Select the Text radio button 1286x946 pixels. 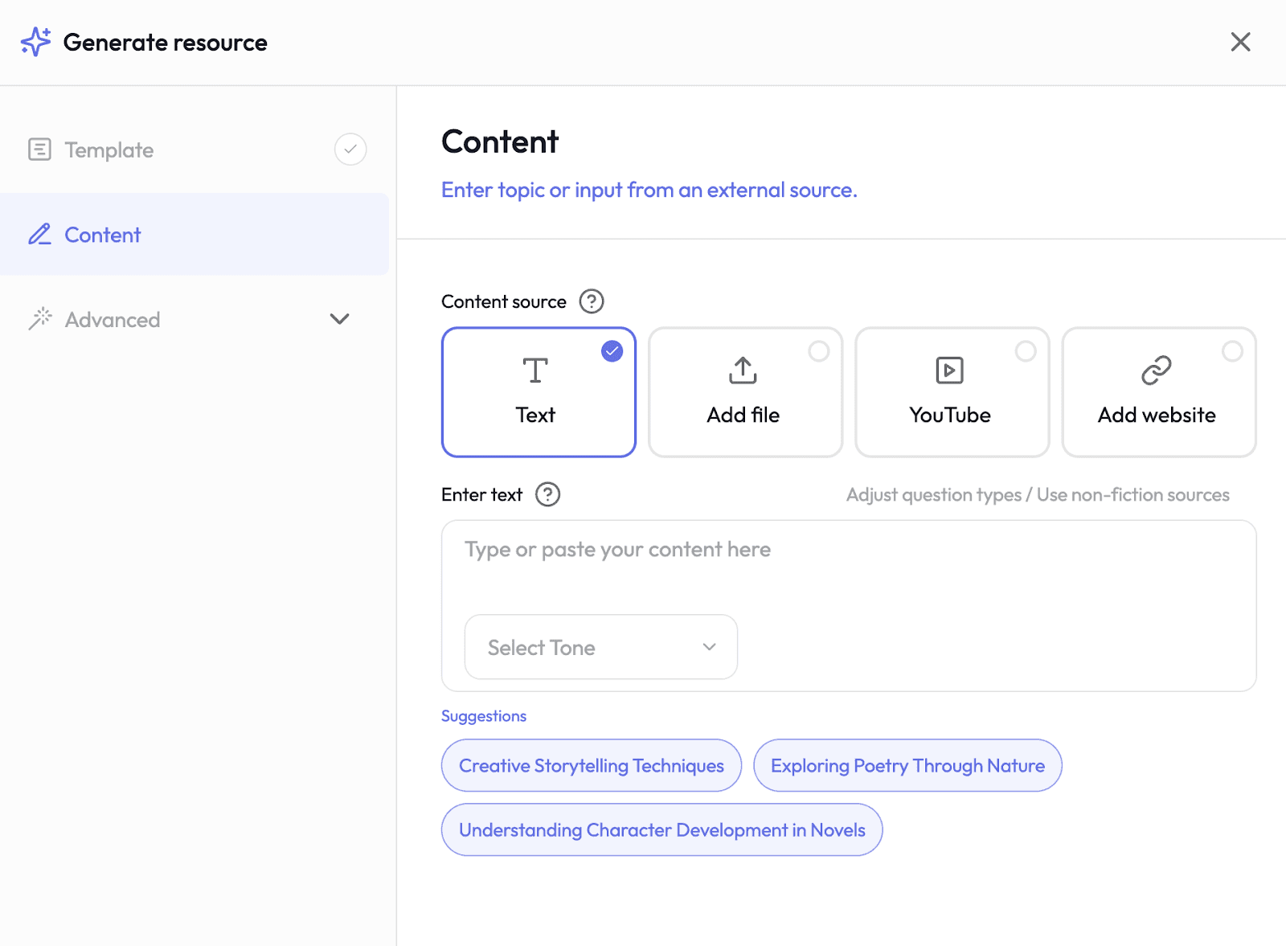tap(612, 351)
